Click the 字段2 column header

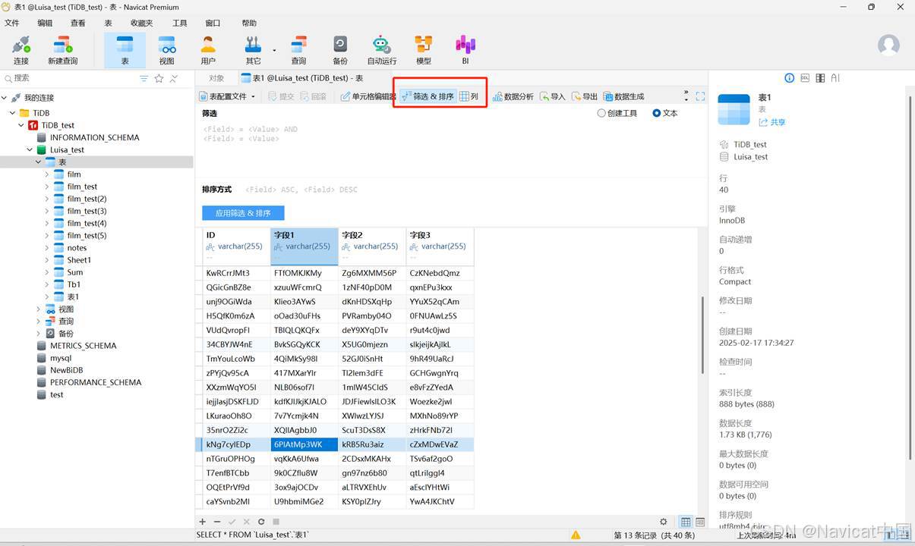click(372, 246)
